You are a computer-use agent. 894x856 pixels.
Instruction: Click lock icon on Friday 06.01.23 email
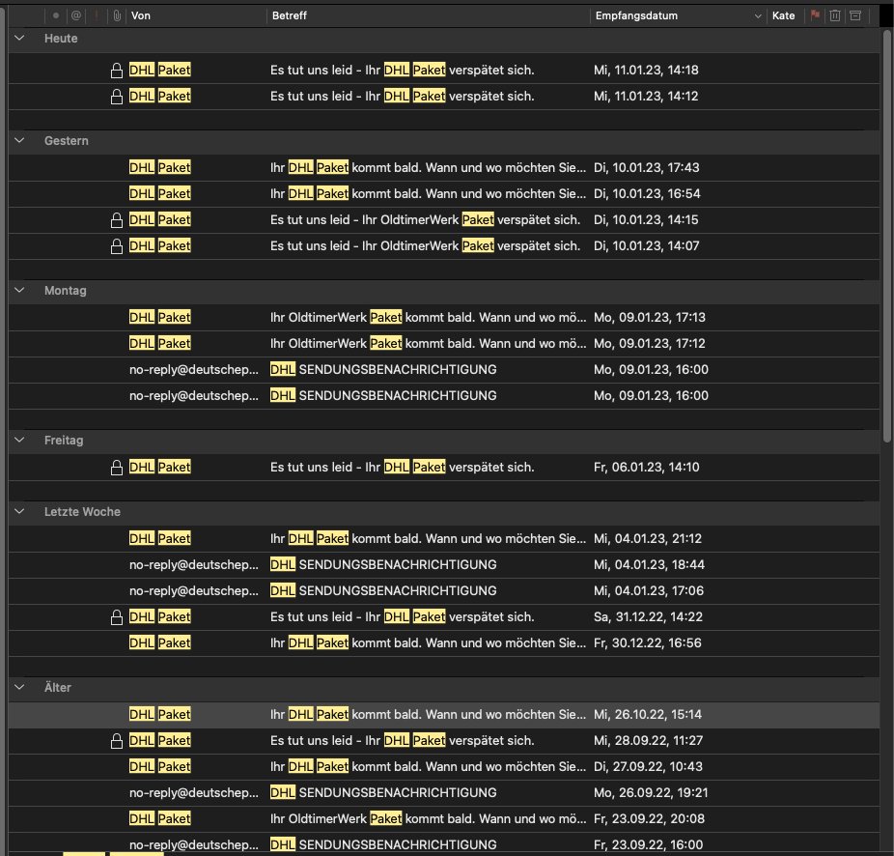[116, 468]
